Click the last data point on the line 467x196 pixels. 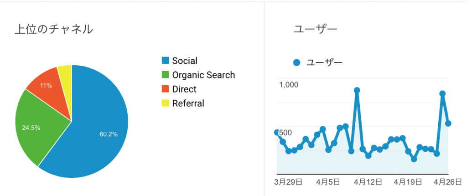448,124
